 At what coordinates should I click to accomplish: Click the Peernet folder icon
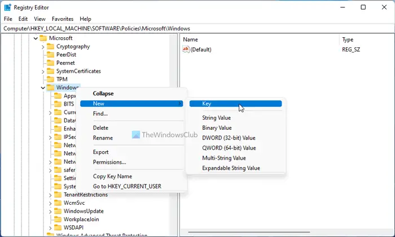click(x=51, y=63)
